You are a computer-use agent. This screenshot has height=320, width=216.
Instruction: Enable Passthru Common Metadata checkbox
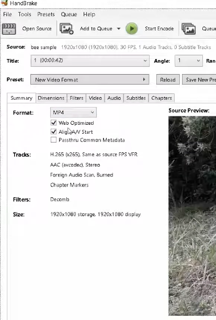click(x=53, y=140)
